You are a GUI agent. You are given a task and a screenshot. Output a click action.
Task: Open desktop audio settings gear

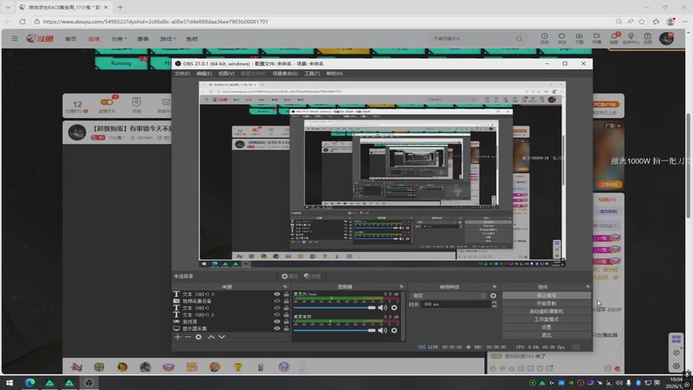click(394, 330)
